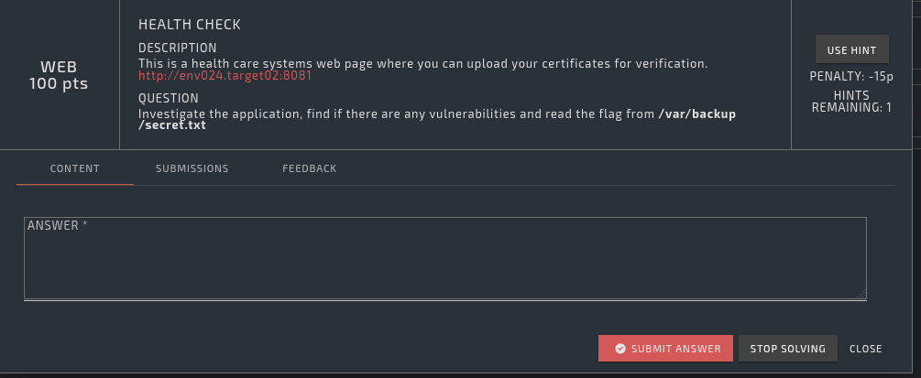The image size is (921, 378).
Task: Dismiss the challenge with CLOSE
Action: (865, 349)
